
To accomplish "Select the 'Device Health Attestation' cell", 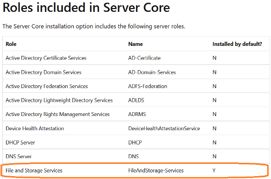I will [35, 128].
